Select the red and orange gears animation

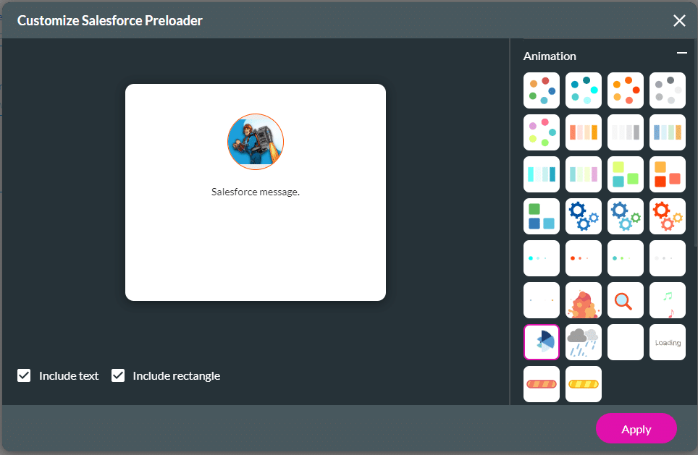point(668,216)
